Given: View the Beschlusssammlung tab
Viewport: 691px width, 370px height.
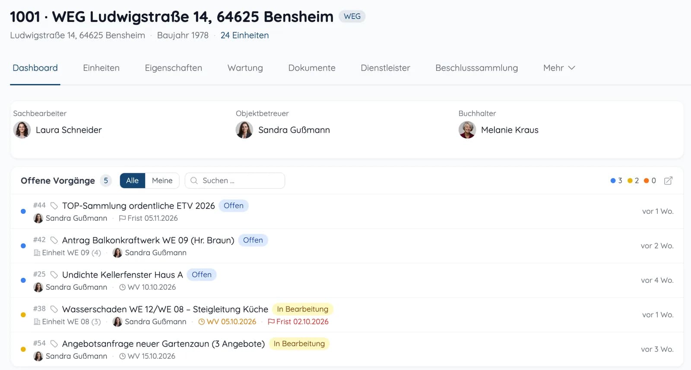Looking at the screenshot, I should pos(477,68).
